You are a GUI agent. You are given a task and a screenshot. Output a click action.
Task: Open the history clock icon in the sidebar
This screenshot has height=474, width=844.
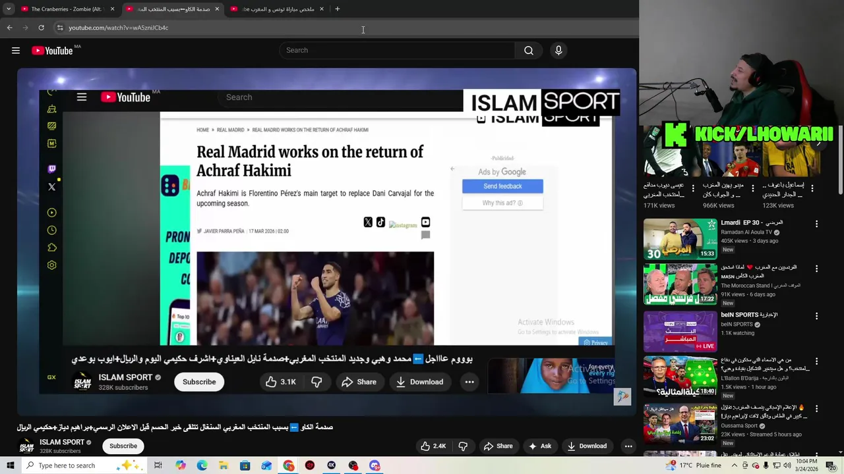pos(51,230)
